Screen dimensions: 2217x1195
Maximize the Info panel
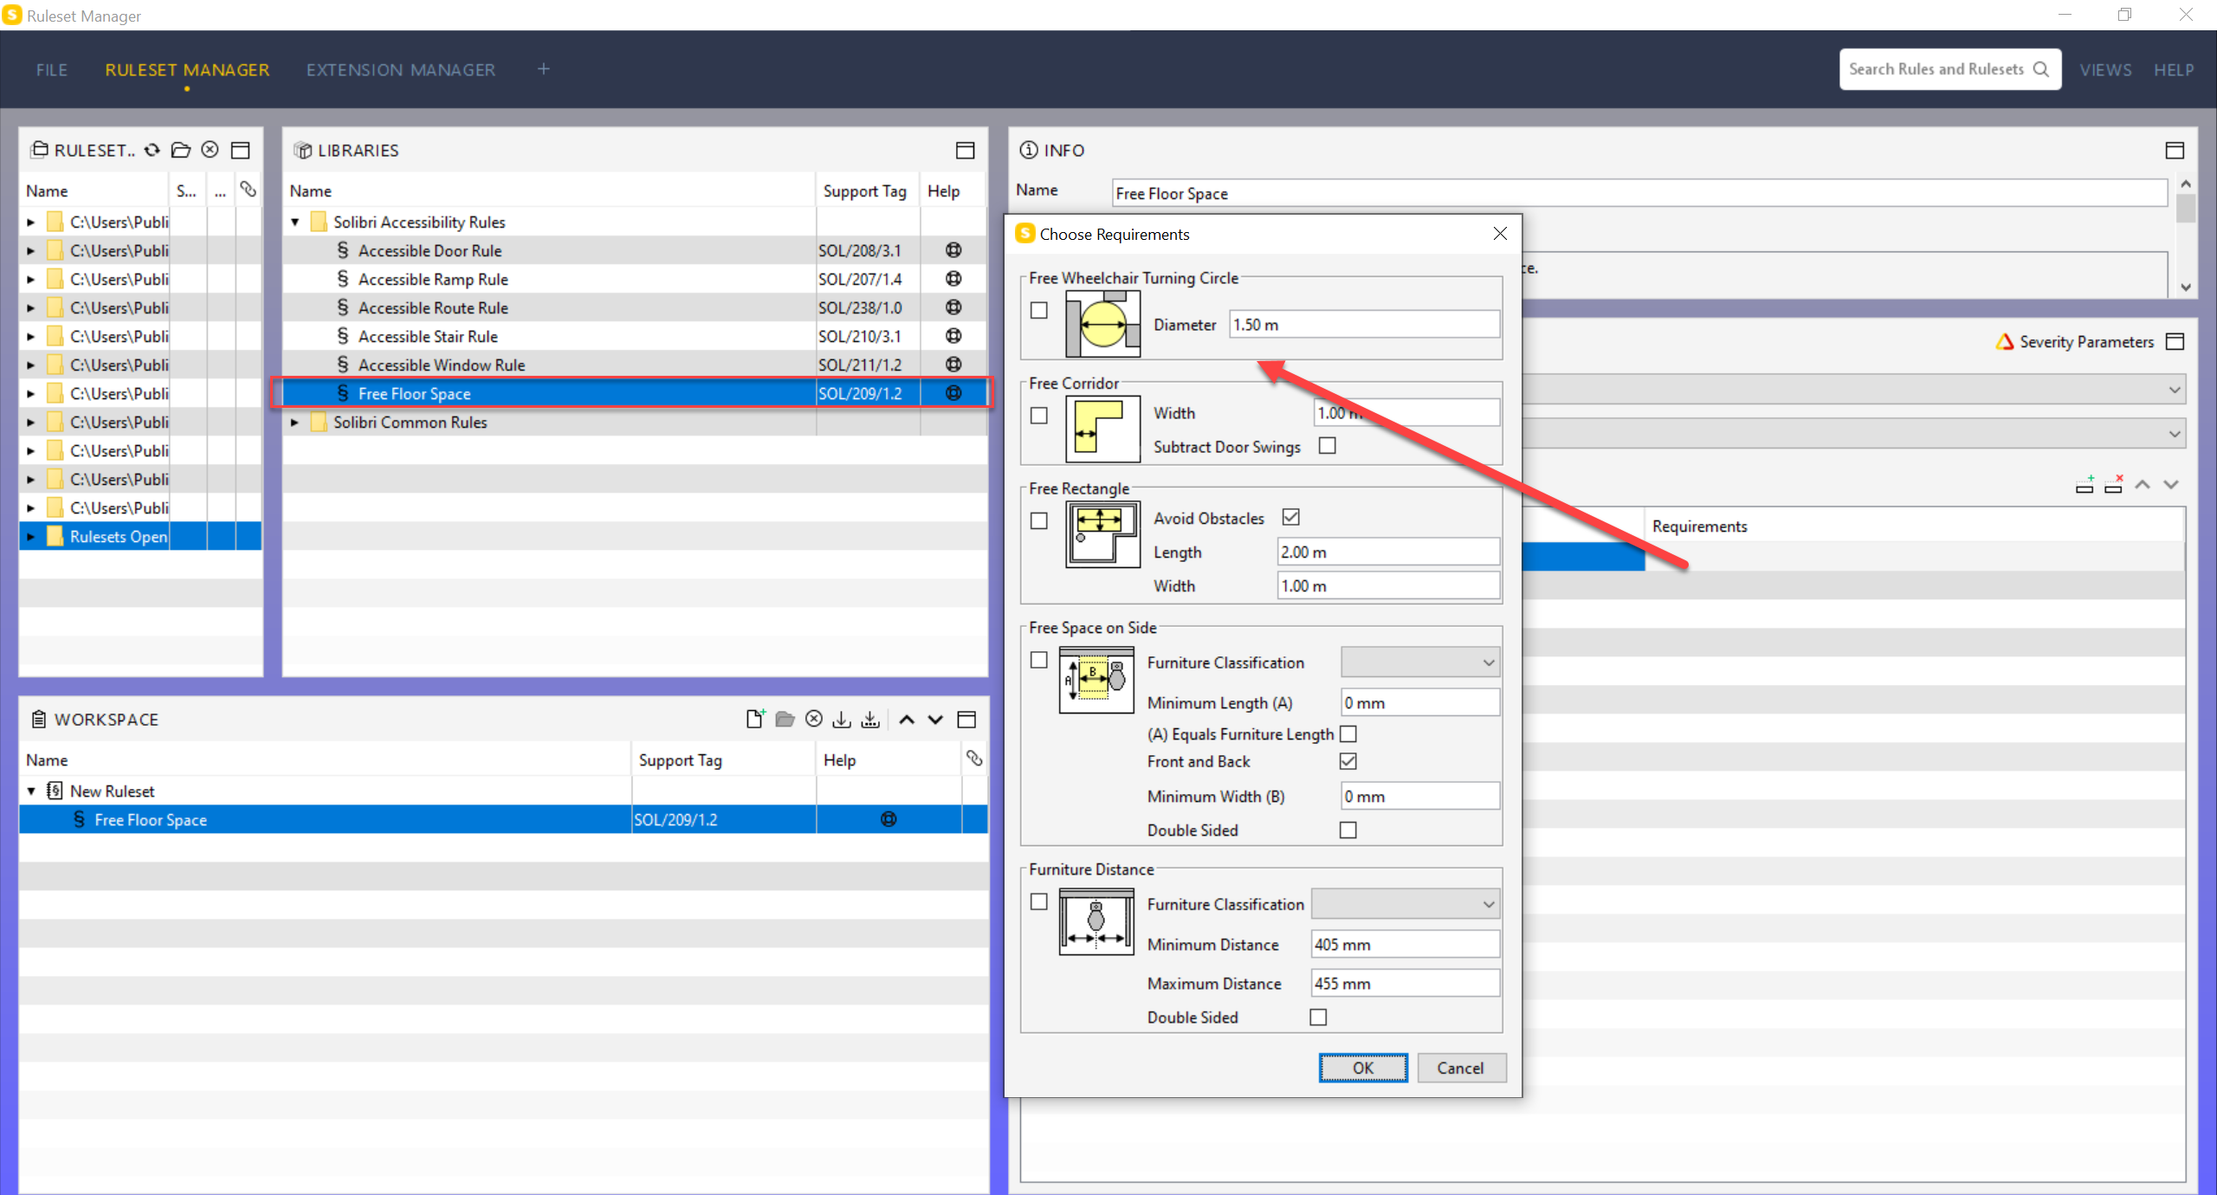(x=2175, y=150)
